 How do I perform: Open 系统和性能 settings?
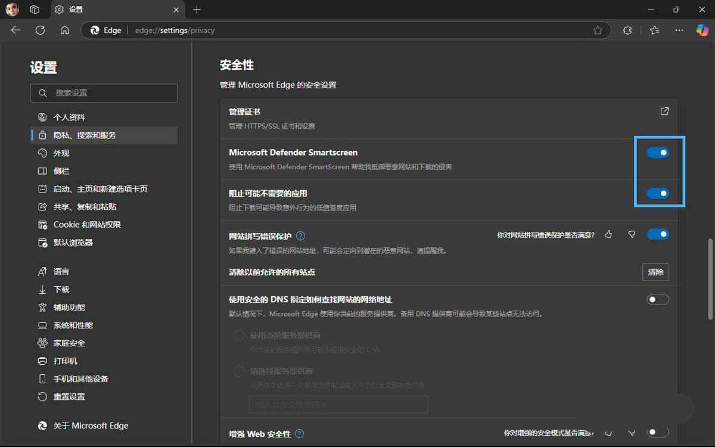point(104,325)
